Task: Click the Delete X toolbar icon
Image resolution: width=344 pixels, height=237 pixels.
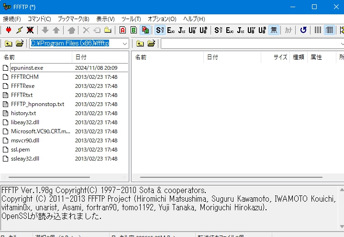Action: click(86, 30)
